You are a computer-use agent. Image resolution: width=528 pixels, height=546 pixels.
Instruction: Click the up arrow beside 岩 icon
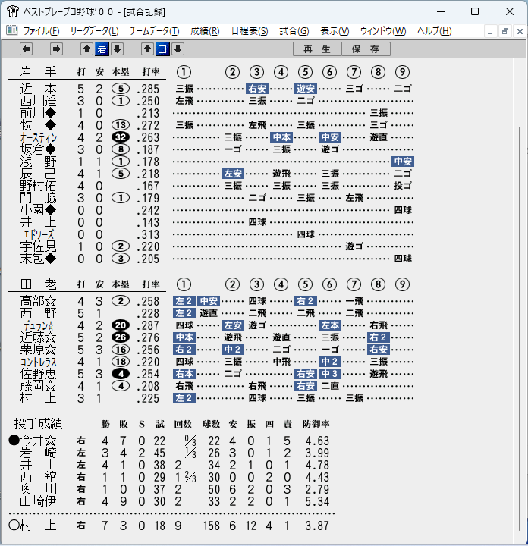point(86,49)
